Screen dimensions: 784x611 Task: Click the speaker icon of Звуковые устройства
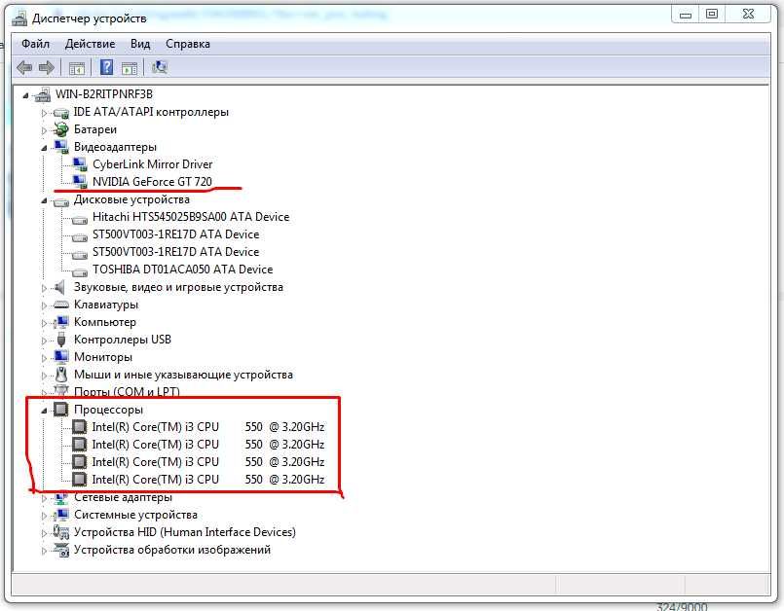point(60,287)
